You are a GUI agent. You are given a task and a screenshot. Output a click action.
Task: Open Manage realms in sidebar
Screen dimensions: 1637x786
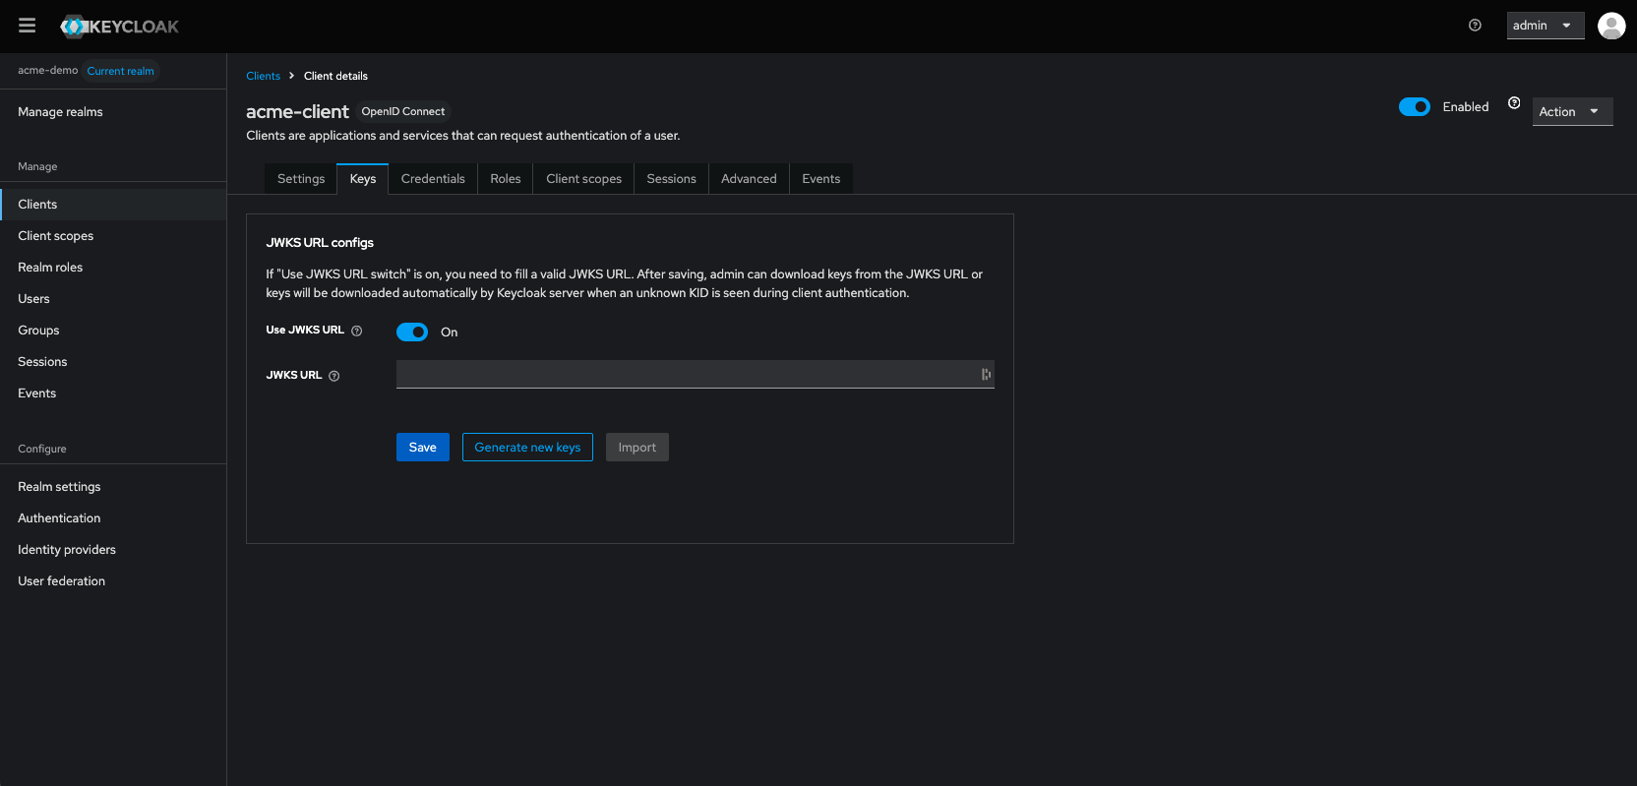click(113, 112)
